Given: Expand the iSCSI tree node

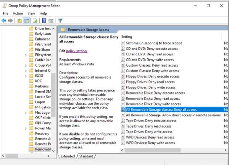Looking at the screenshot, I should point(26,76).
